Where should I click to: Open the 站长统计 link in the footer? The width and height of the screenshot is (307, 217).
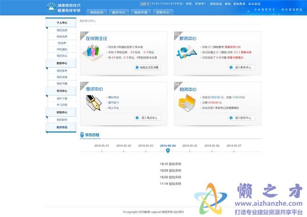pos(179,212)
